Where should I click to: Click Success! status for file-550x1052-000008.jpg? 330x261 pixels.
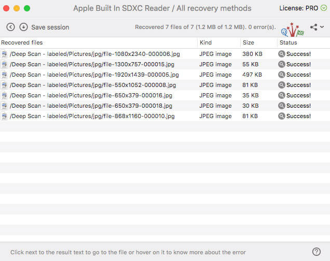tap(298, 85)
